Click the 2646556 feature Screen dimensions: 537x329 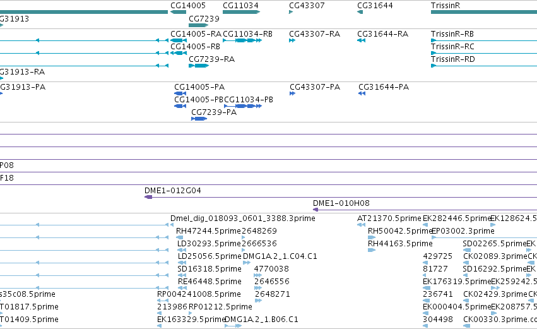pos(258,288)
